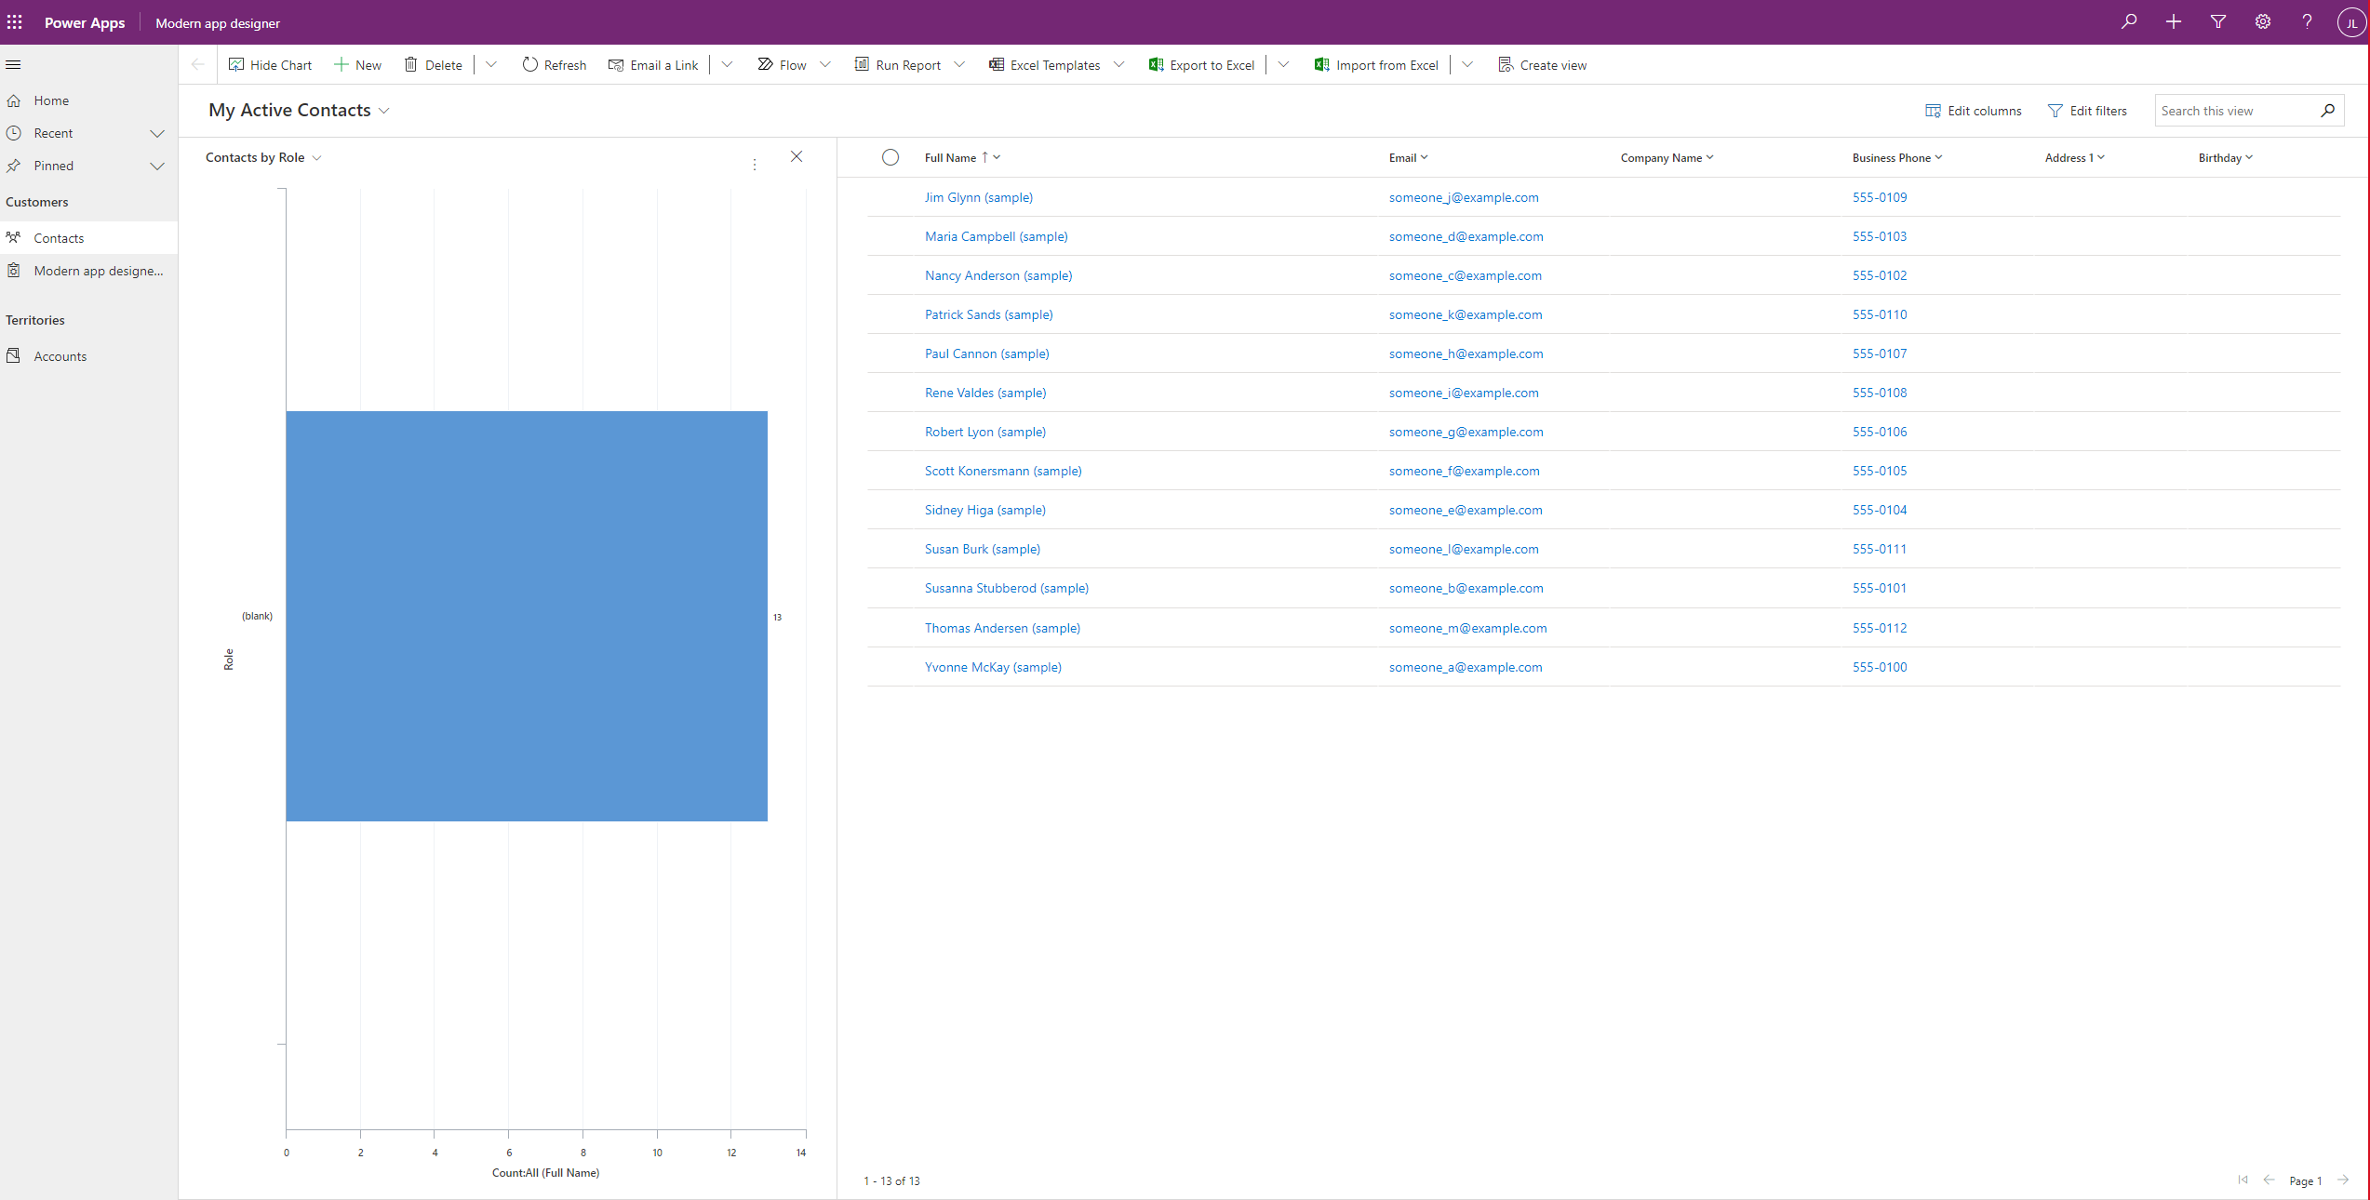Click the Flow icon in toolbar
Image resolution: width=2370 pixels, height=1200 pixels.
pos(764,64)
